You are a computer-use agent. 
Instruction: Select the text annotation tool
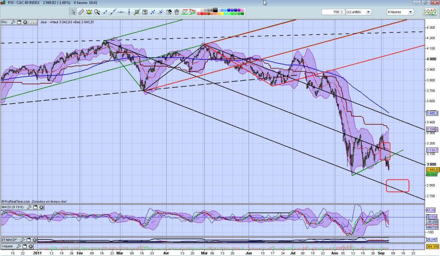tap(145, 12)
